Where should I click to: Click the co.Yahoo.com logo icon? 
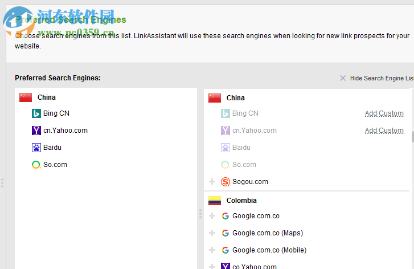pyautogui.click(x=225, y=266)
